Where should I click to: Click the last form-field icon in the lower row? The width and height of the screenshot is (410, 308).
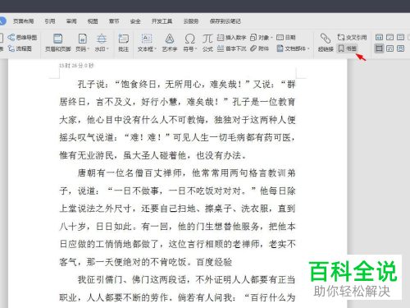click(x=400, y=48)
